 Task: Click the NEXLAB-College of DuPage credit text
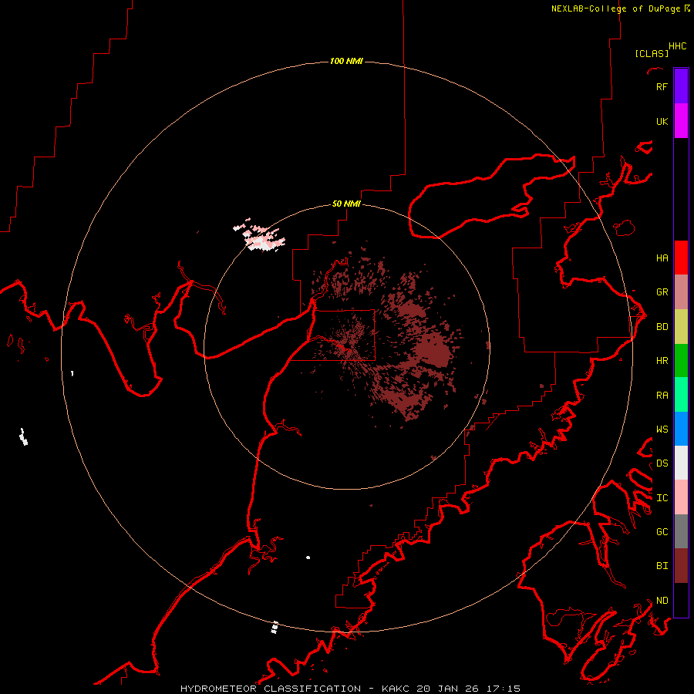(x=620, y=8)
